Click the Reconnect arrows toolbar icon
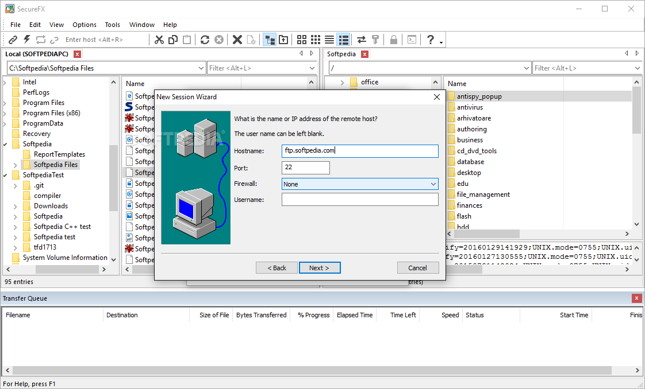The height and width of the screenshot is (389, 645). pyautogui.click(x=40, y=40)
